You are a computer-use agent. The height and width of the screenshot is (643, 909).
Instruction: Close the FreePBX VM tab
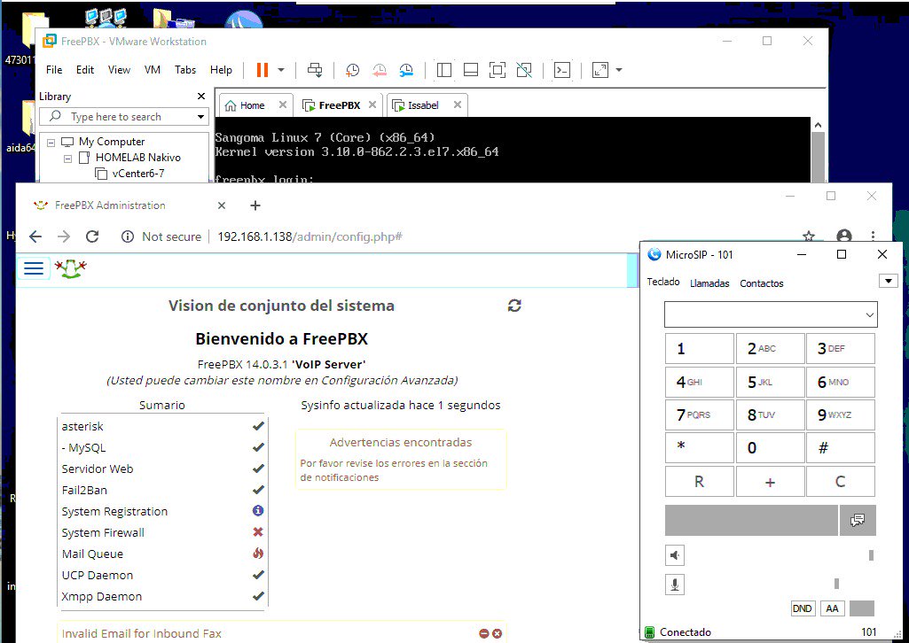click(x=372, y=105)
